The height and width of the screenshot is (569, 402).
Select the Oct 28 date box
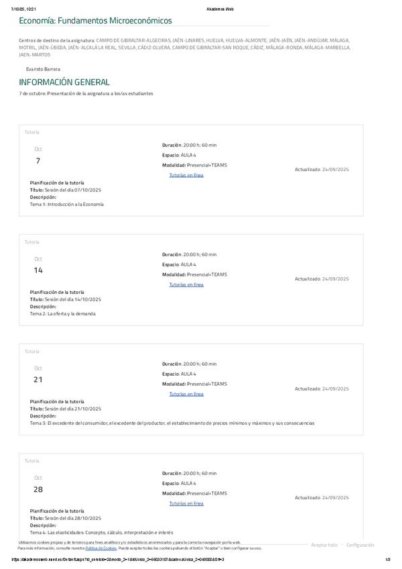[x=38, y=484]
